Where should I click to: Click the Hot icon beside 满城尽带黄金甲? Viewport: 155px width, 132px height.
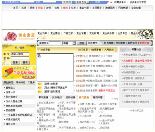coord(40,88)
